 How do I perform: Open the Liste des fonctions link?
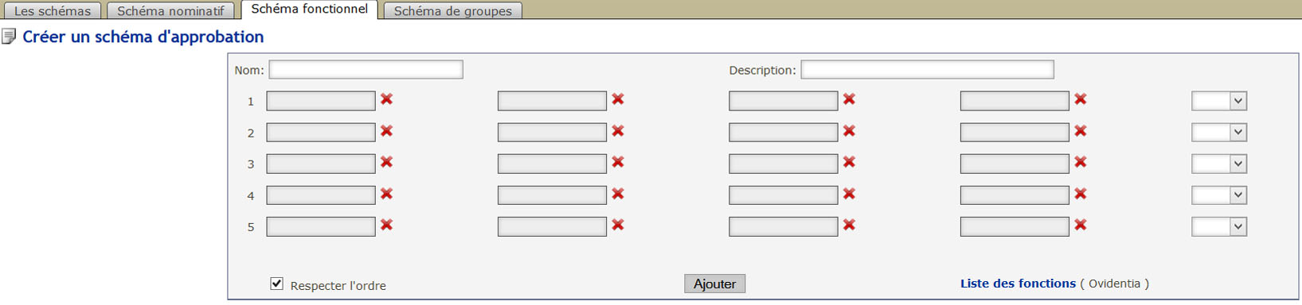click(1018, 284)
